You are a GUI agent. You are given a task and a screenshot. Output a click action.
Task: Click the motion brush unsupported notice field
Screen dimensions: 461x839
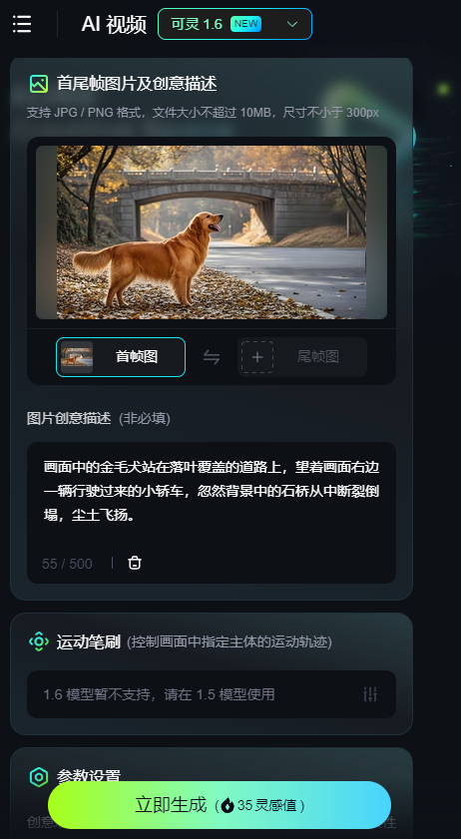(212, 694)
